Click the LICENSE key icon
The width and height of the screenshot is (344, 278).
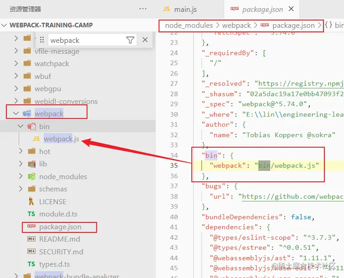click(31, 201)
